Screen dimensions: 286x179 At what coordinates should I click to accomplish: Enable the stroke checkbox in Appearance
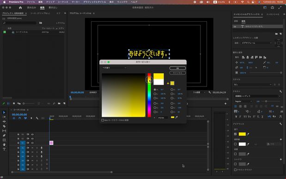click(235, 144)
